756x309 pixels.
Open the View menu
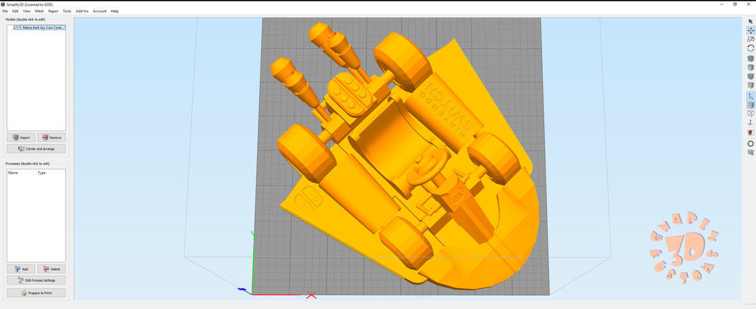click(x=27, y=11)
